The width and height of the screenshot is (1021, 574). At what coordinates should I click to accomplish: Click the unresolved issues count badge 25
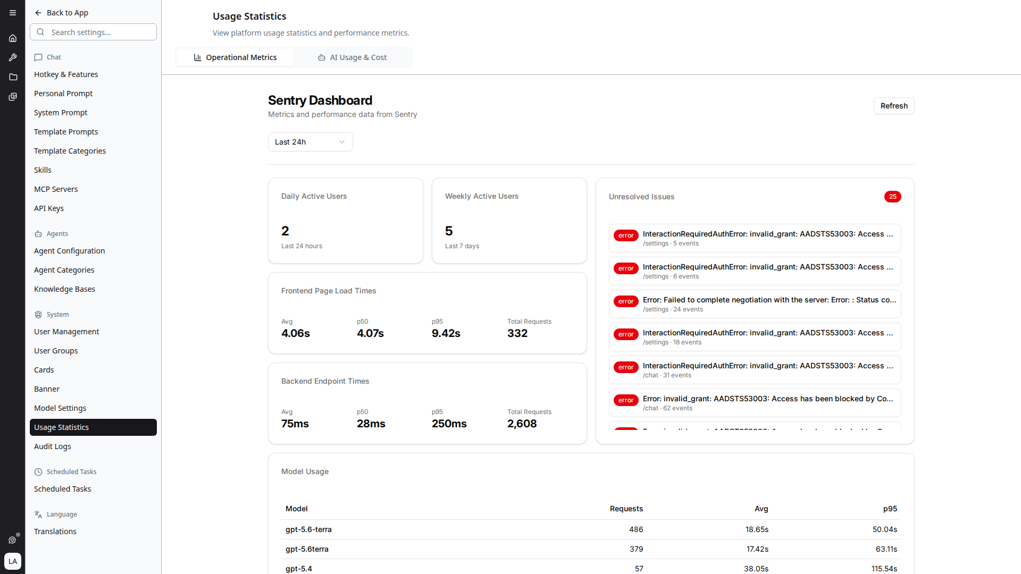pos(892,197)
